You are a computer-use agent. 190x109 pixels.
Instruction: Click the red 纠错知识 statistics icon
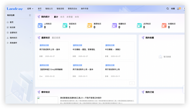[164, 26]
